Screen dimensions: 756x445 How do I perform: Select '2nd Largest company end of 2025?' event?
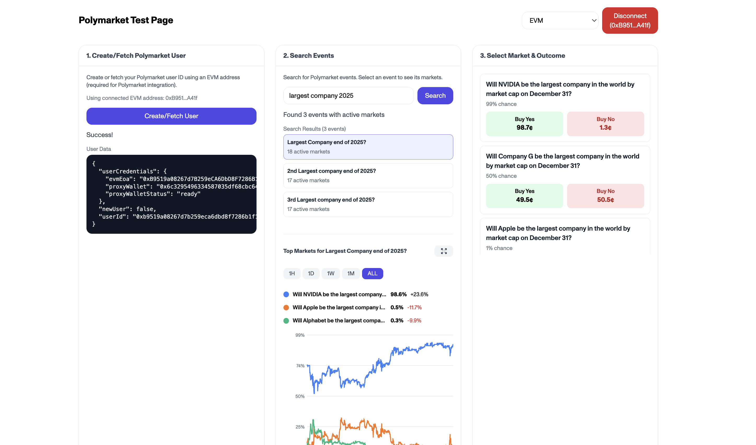coord(368,175)
